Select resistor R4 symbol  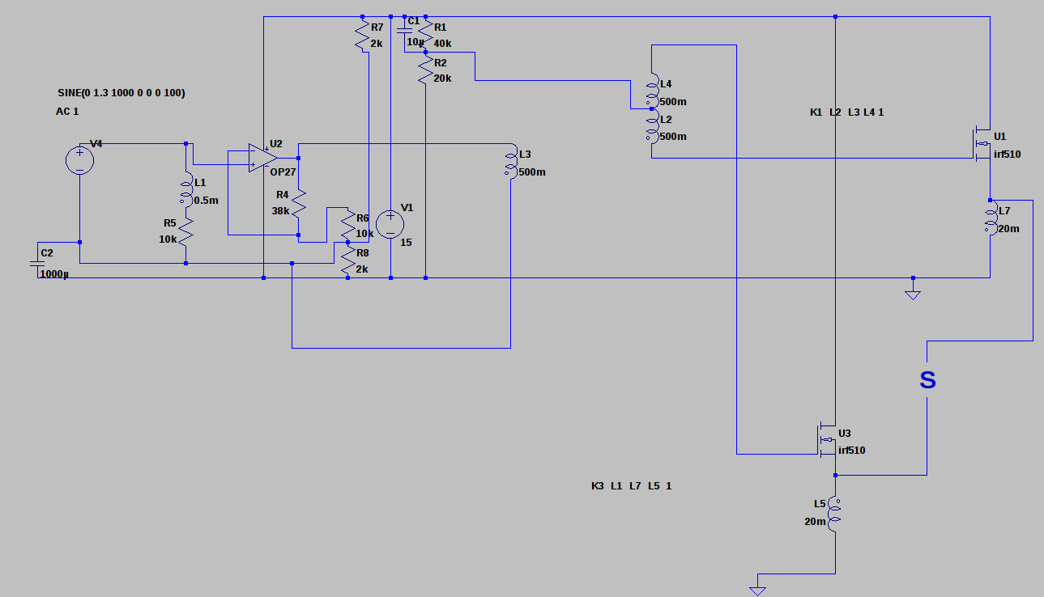(299, 202)
